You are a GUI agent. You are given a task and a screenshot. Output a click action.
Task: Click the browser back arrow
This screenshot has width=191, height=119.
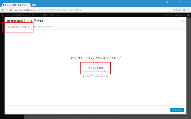pyautogui.click(x=3, y=10)
